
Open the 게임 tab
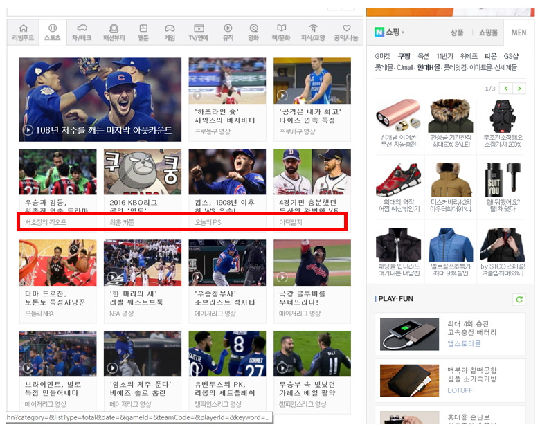tap(170, 33)
